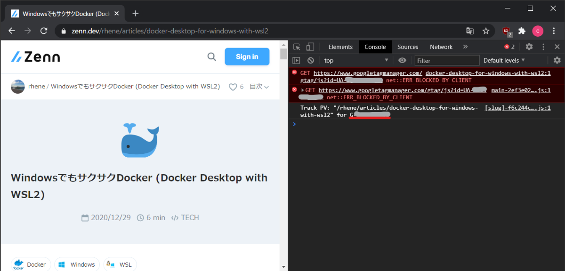Open [slug]-f6c244c js source link
Viewport: 565px width, 271px height.
point(517,108)
